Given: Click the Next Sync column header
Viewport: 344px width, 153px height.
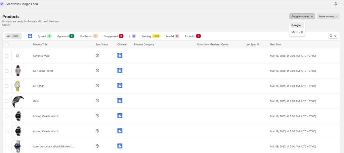Looking at the screenshot, I should pos(275,44).
